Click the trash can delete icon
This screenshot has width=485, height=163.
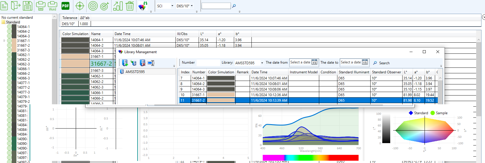(x=130, y=6)
